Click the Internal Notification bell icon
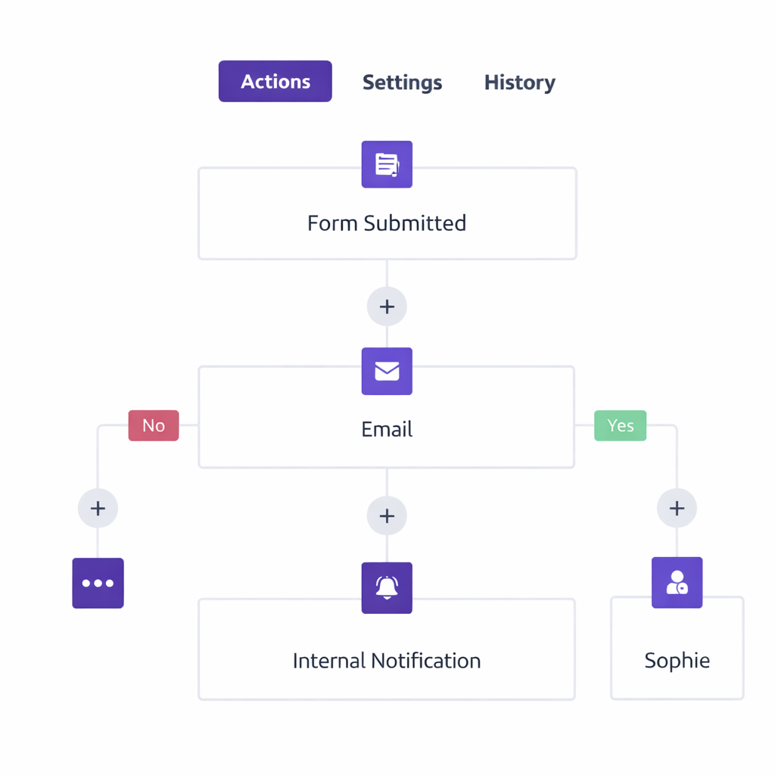775x775 pixels. (x=387, y=587)
